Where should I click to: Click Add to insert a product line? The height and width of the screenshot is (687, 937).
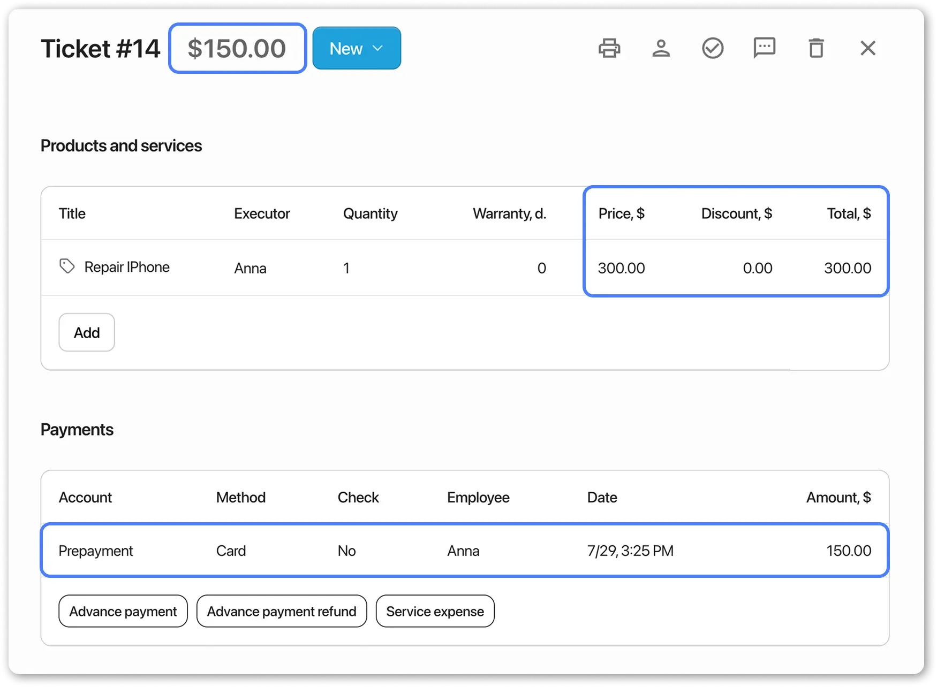point(86,332)
